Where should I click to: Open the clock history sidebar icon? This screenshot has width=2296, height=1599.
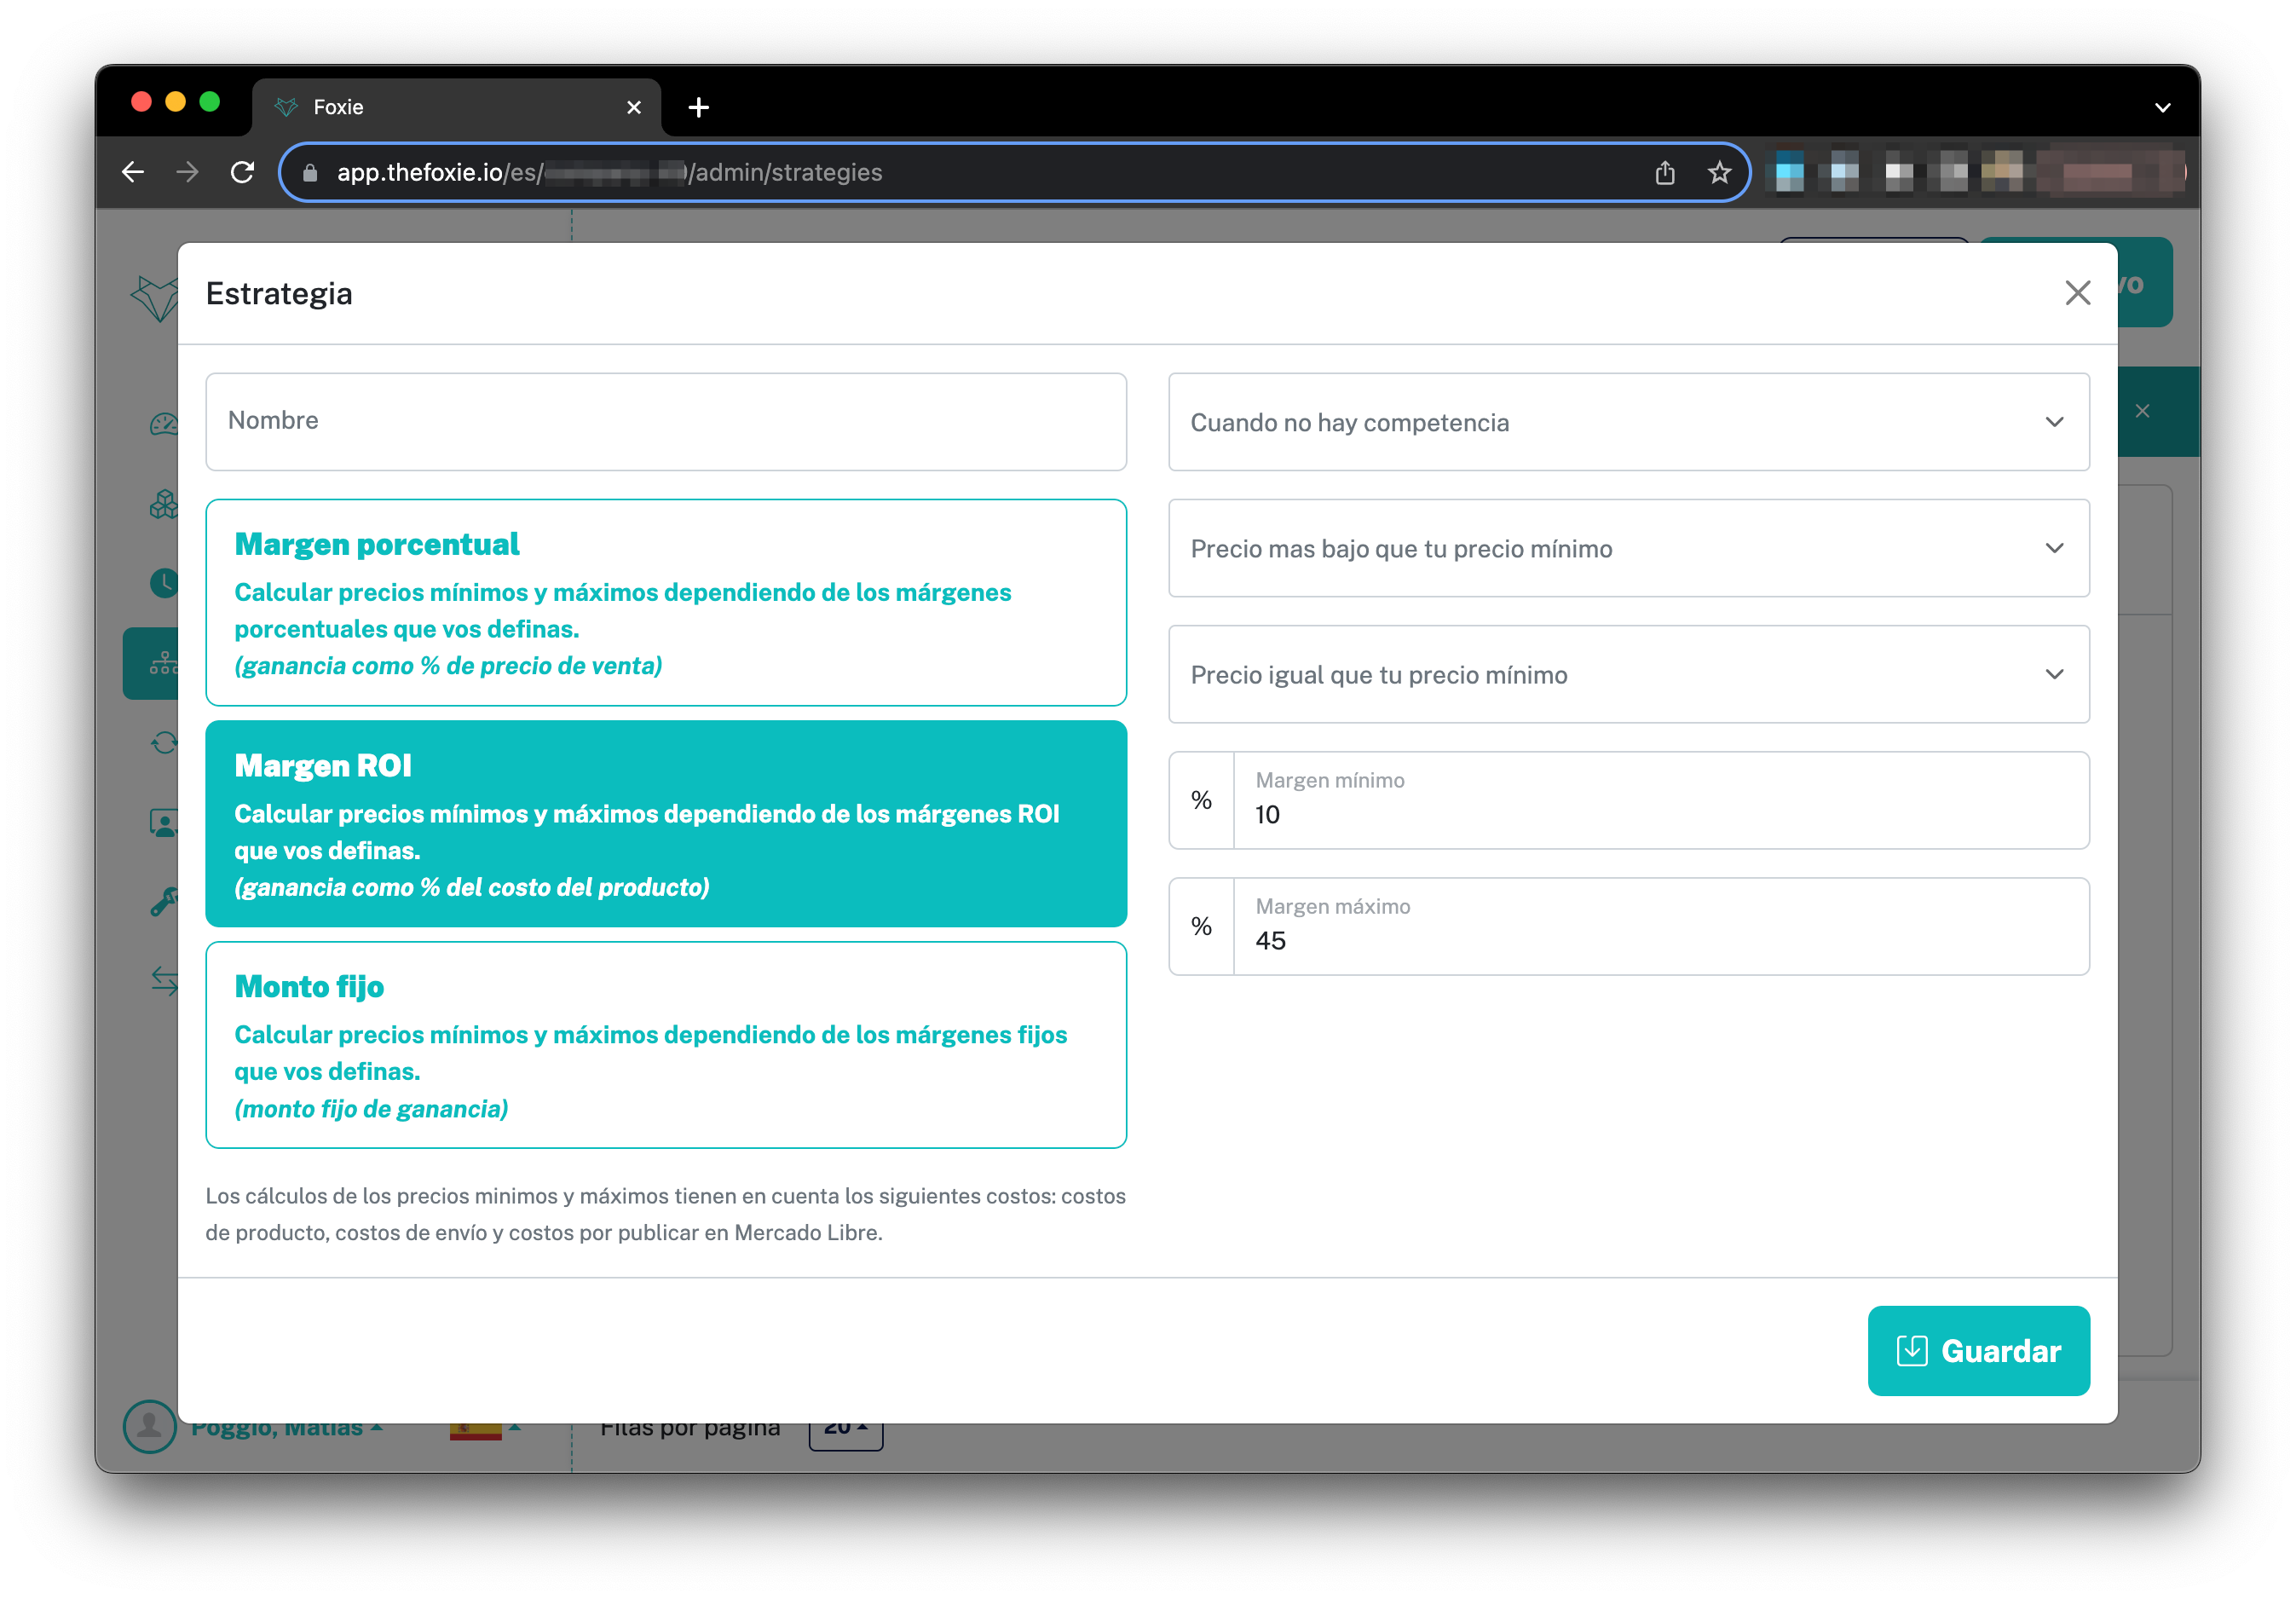click(163, 582)
